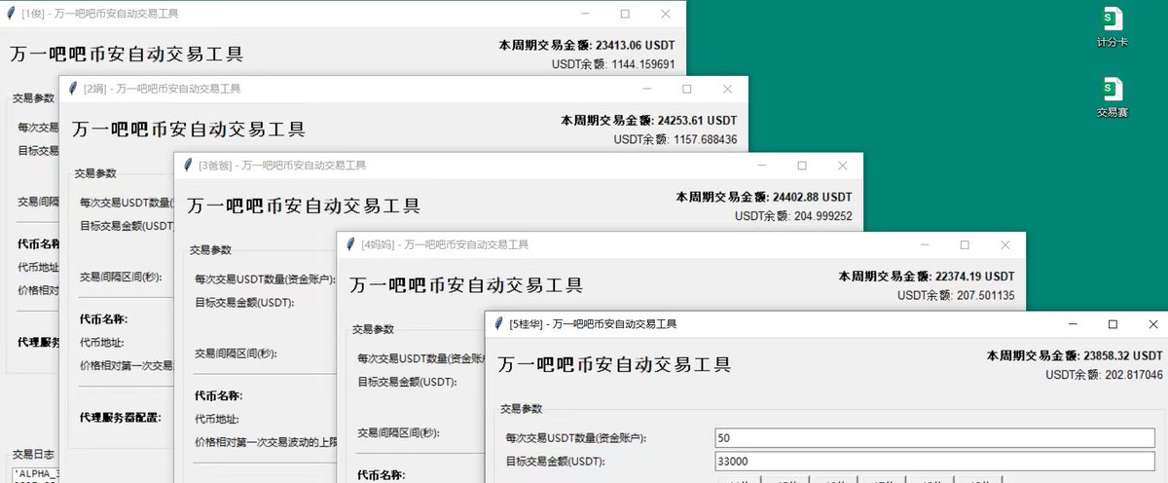Click 交易间隔区间(秒) label in [4妈妈] window
The height and width of the screenshot is (483, 1168).
click(x=399, y=432)
